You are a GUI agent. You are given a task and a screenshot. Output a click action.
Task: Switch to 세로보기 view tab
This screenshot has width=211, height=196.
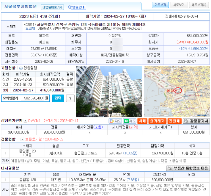[x=179, y=5]
